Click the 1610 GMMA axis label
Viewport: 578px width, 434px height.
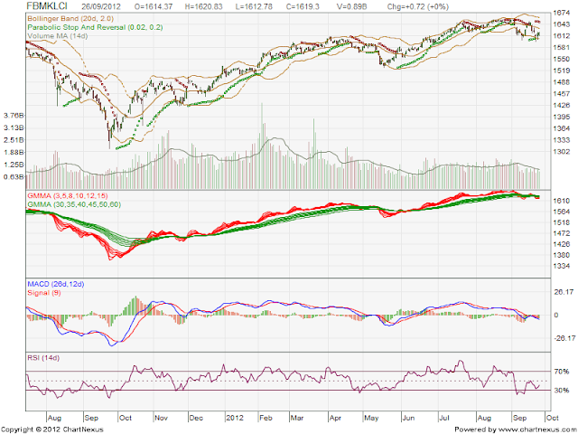pyautogui.click(x=562, y=201)
